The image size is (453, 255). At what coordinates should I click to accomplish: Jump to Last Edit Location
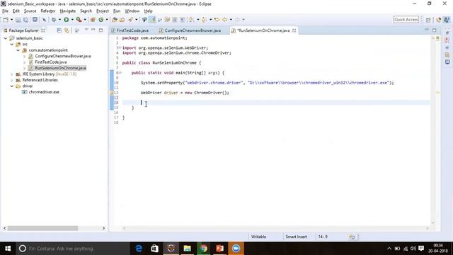pyautogui.click(x=217, y=20)
